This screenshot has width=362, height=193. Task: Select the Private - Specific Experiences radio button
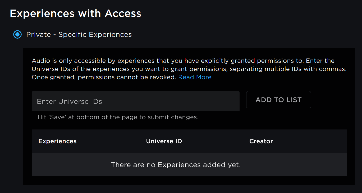click(x=17, y=34)
